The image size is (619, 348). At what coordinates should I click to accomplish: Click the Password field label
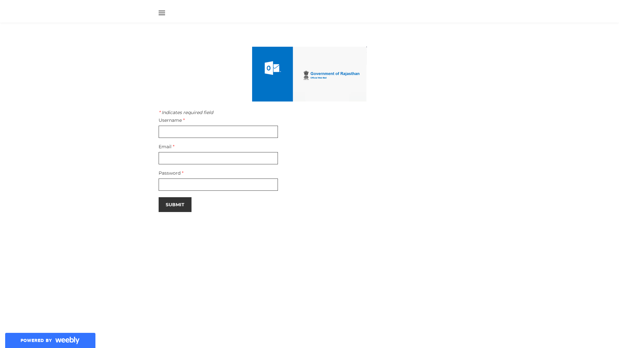tap(170, 173)
